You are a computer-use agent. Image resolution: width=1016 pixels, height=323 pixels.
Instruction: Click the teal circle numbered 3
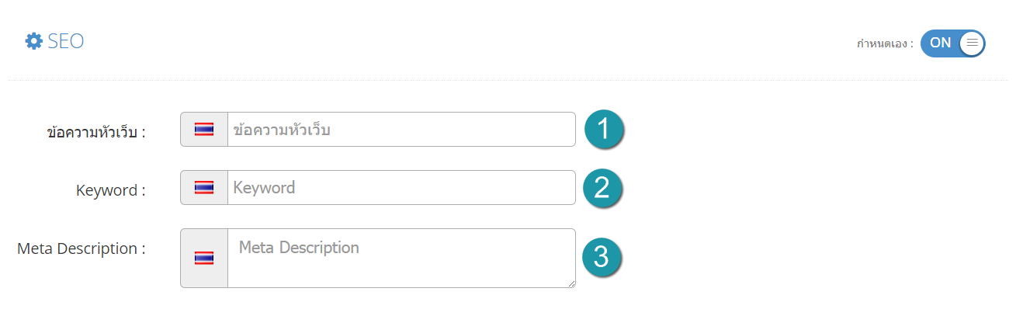pyautogui.click(x=604, y=258)
